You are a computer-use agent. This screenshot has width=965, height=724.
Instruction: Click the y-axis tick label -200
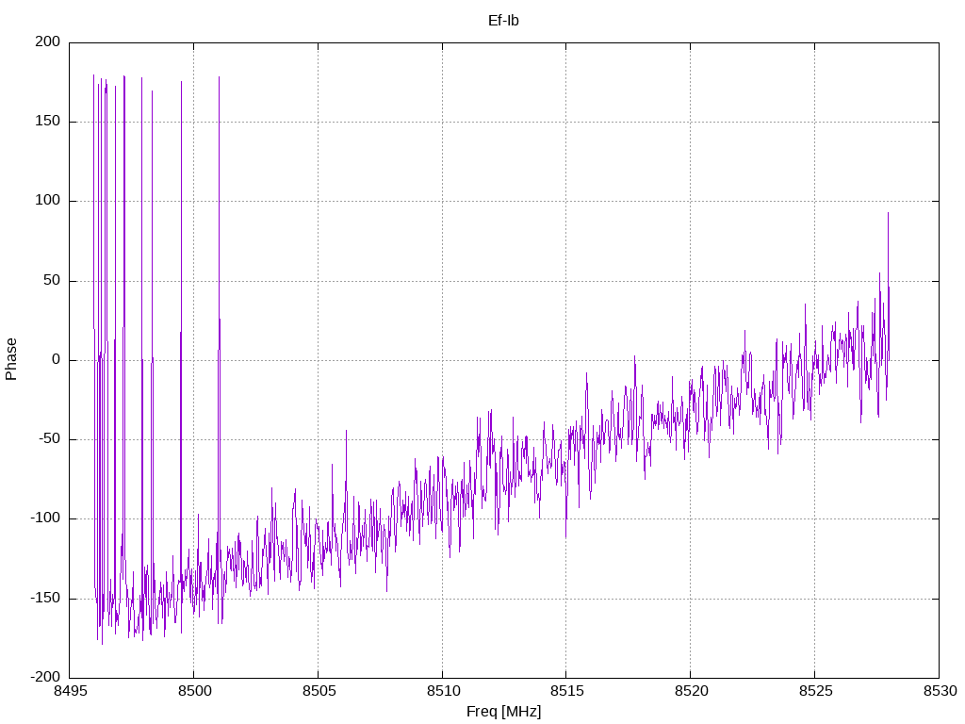[45, 678]
